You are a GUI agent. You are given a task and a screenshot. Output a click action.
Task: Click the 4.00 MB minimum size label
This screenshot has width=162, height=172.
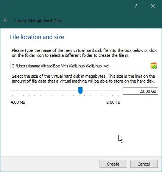coord(18,102)
